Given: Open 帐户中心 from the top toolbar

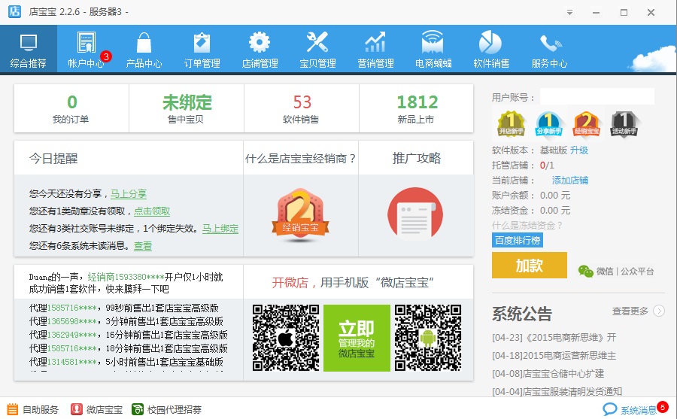Looking at the screenshot, I should point(86,50).
